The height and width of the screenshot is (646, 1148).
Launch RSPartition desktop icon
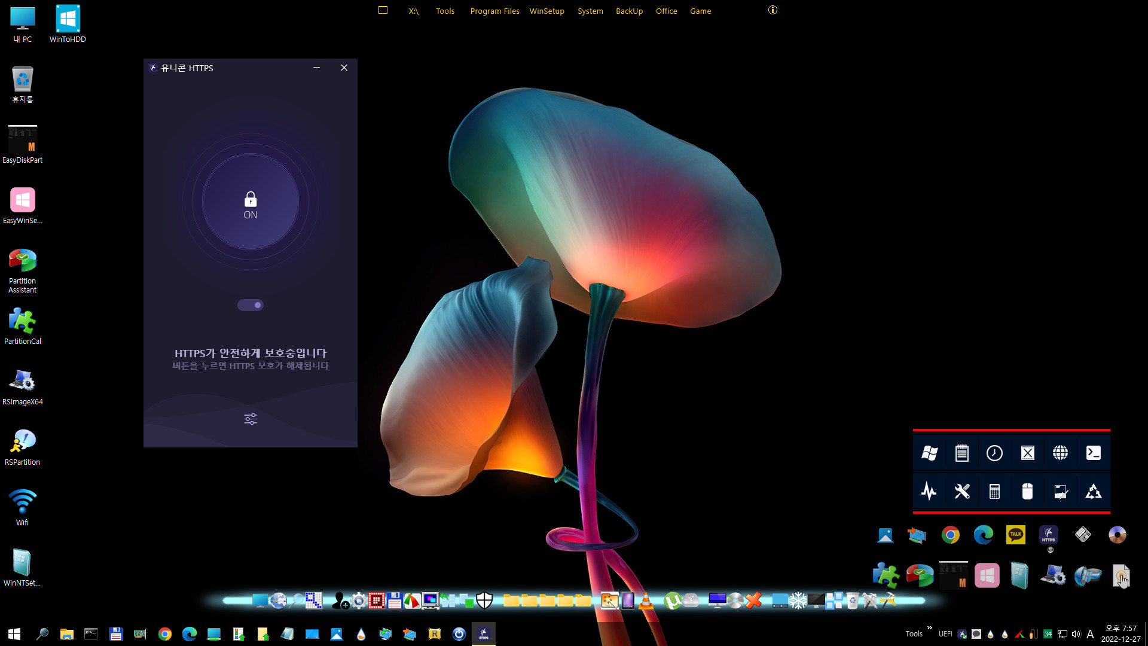23,447
